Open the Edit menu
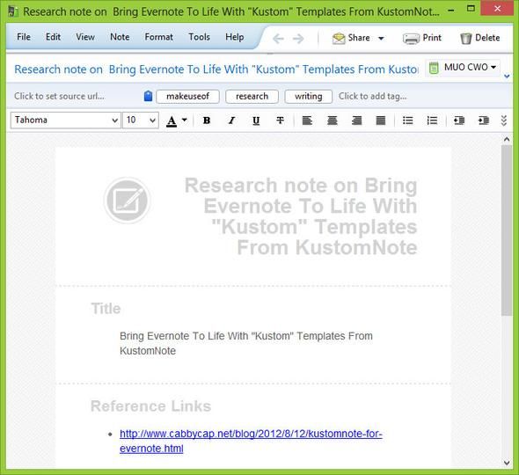This screenshot has width=519, height=475. click(53, 37)
